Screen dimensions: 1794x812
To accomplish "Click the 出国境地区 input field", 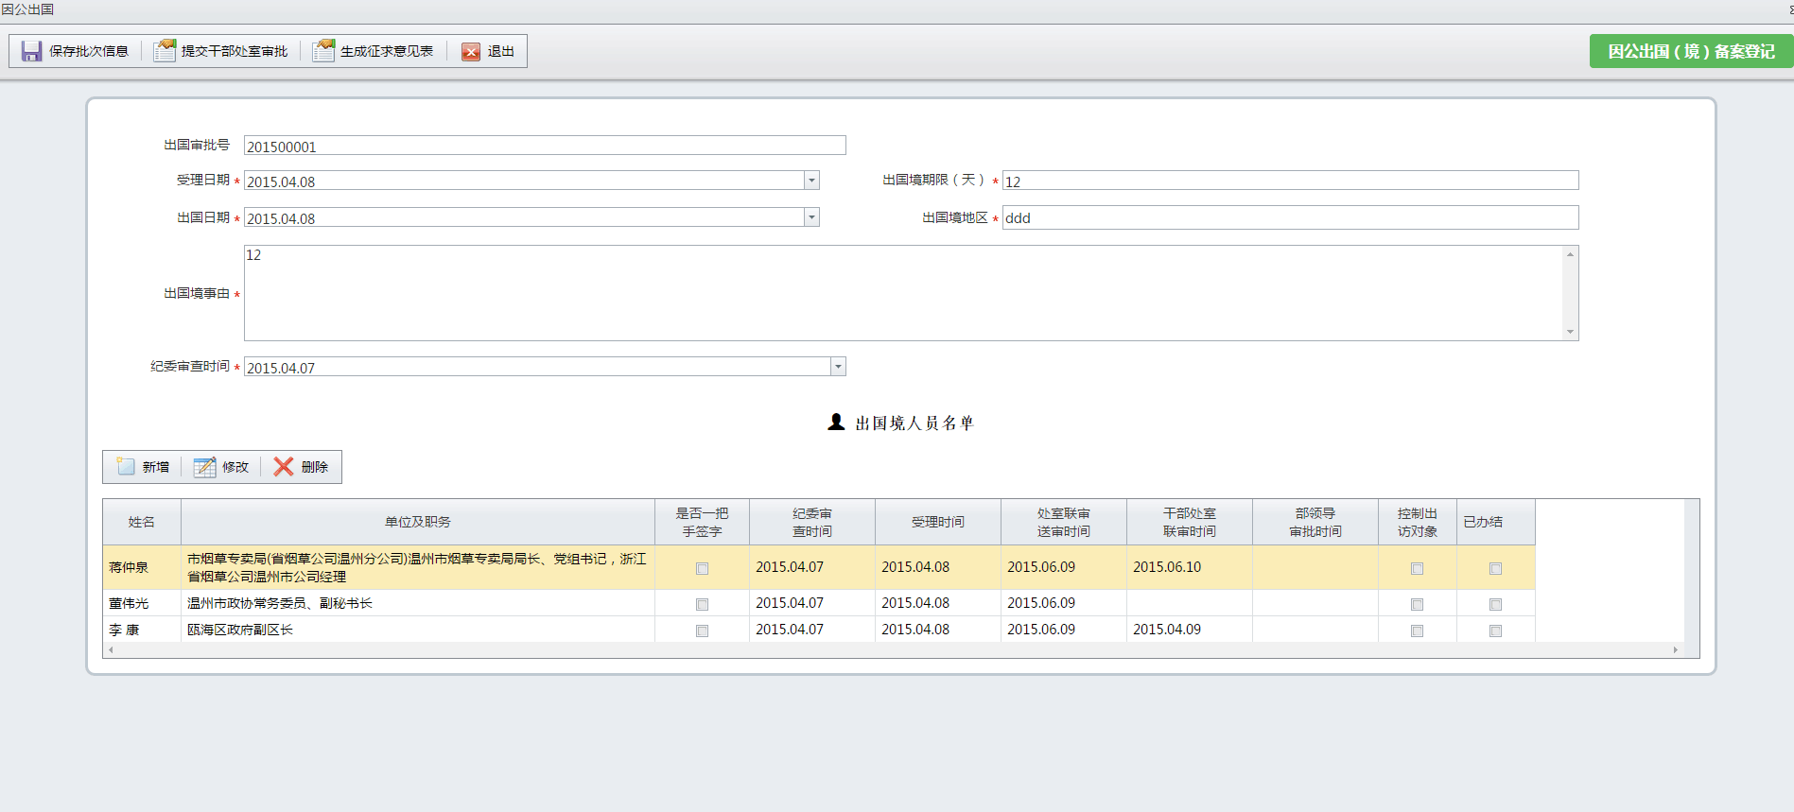I will pos(1289,218).
